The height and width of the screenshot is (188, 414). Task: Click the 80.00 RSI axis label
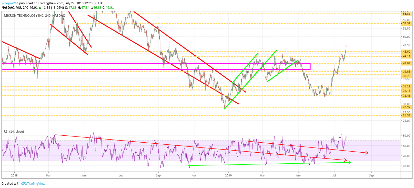407,136
